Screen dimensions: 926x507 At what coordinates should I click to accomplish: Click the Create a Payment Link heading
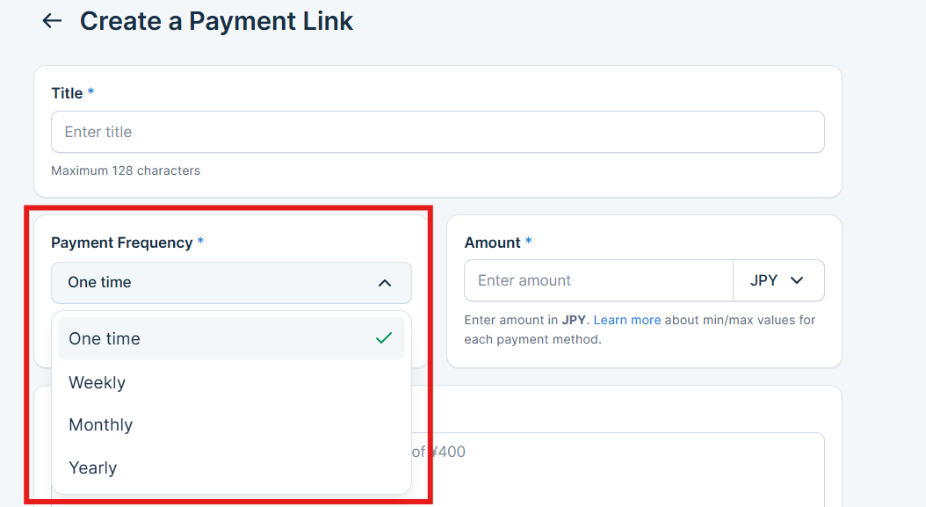216,20
